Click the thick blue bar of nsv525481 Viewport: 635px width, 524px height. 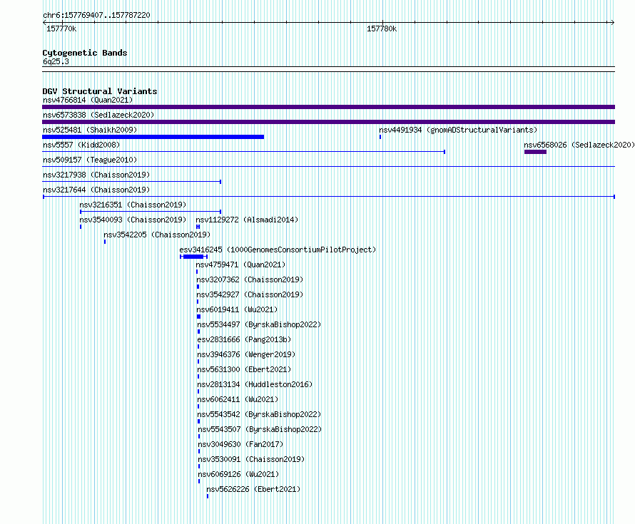click(x=153, y=137)
